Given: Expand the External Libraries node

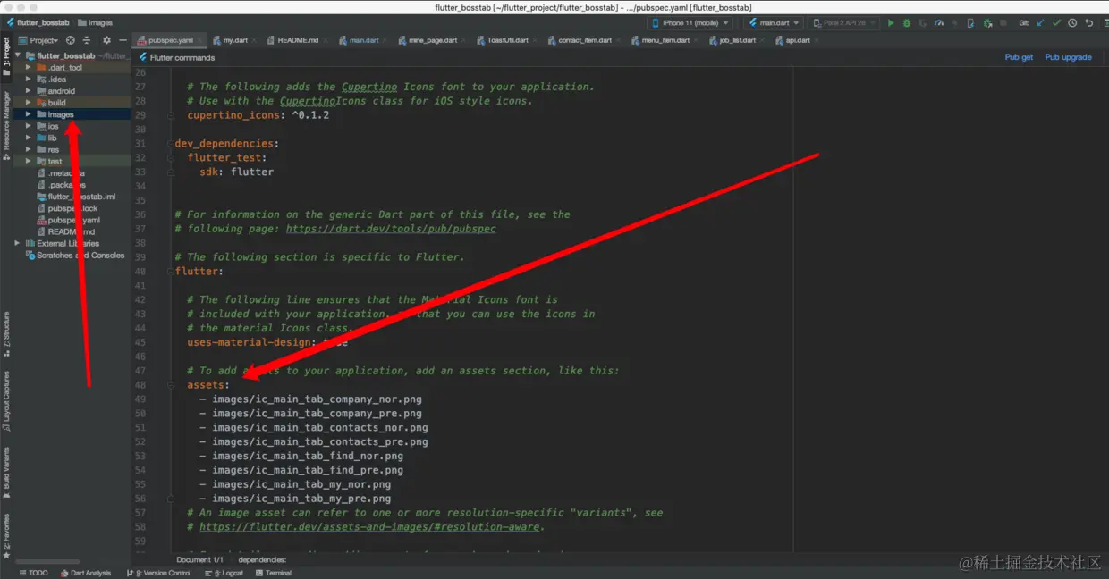Looking at the screenshot, I should (x=18, y=243).
